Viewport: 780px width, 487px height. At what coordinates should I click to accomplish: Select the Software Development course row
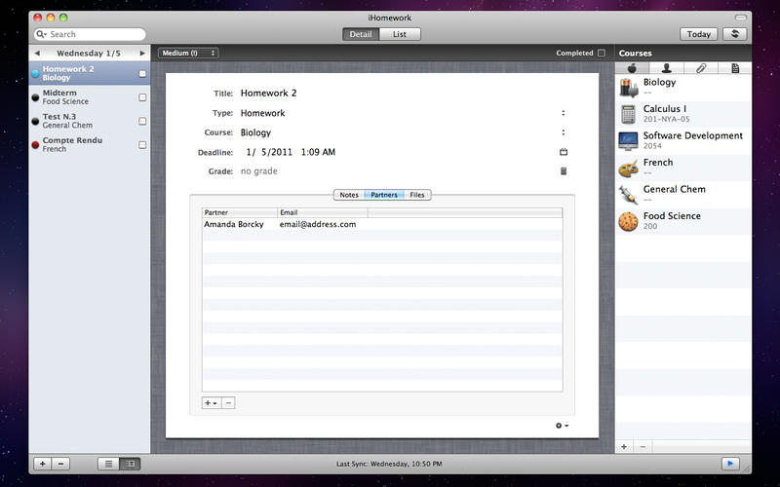pyautogui.click(x=683, y=141)
